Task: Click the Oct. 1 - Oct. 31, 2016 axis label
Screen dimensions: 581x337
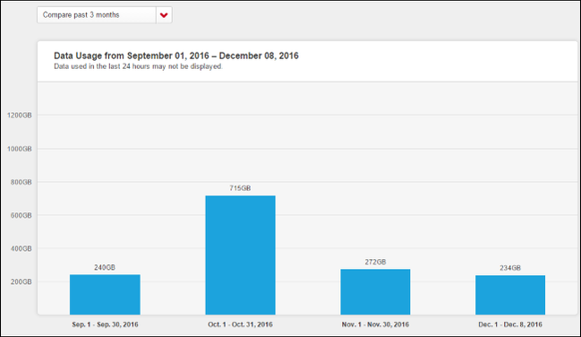Action: (x=240, y=324)
